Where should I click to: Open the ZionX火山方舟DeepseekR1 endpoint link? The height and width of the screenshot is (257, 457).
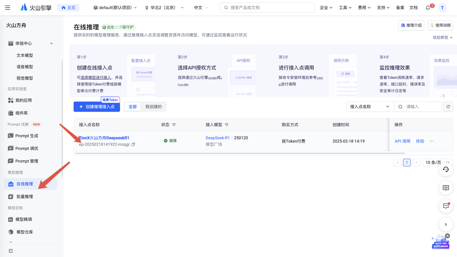[x=104, y=138]
